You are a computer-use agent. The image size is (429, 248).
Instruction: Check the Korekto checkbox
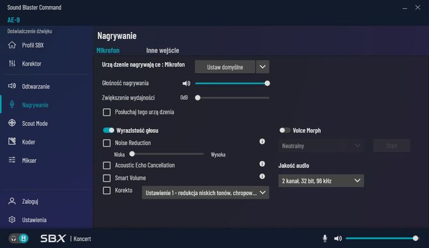(107, 190)
